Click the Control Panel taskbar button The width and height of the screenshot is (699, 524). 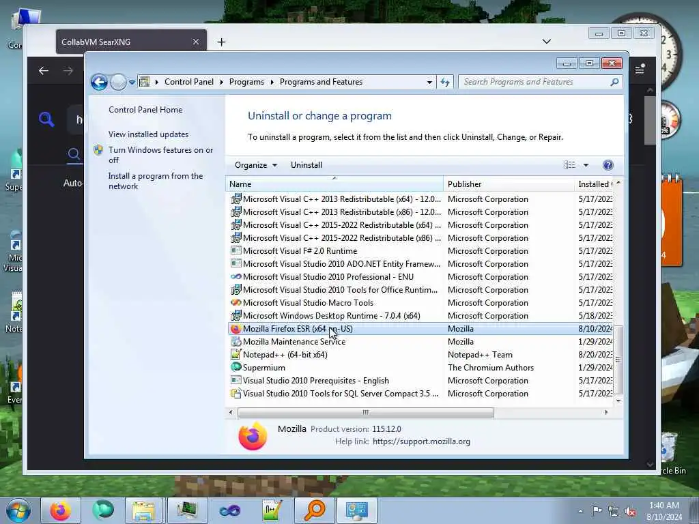pyautogui.click(x=356, y=510)
